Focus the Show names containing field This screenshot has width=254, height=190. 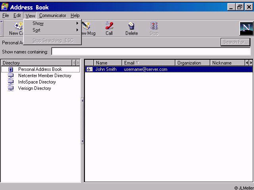coord(151,51)
